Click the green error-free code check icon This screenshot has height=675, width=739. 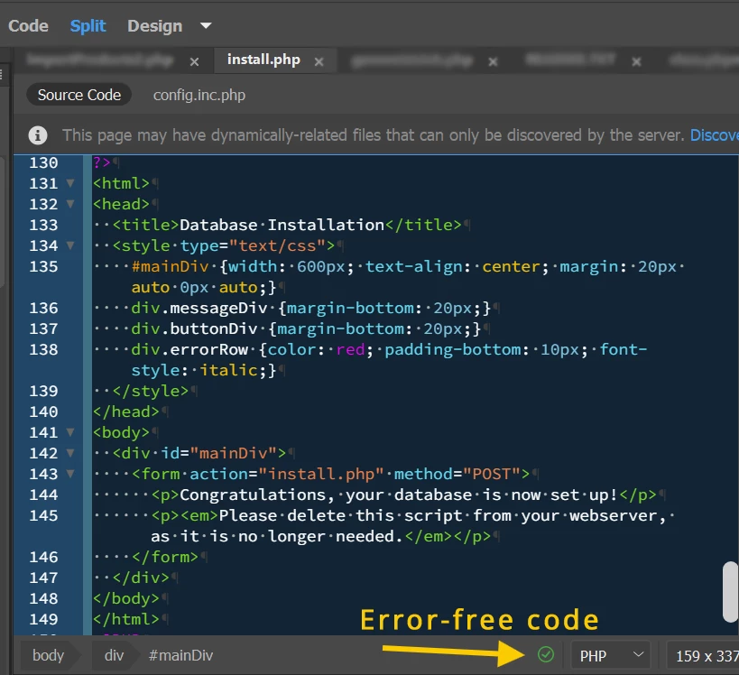pos(546,655)
